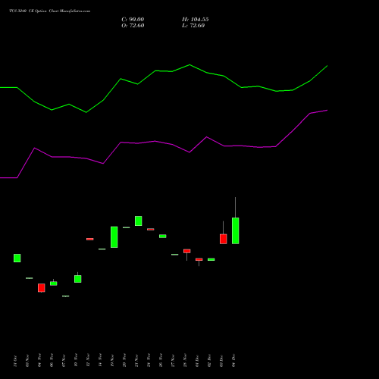
Task: Select the 28 Nov date label
Action: tap(185, 361)
